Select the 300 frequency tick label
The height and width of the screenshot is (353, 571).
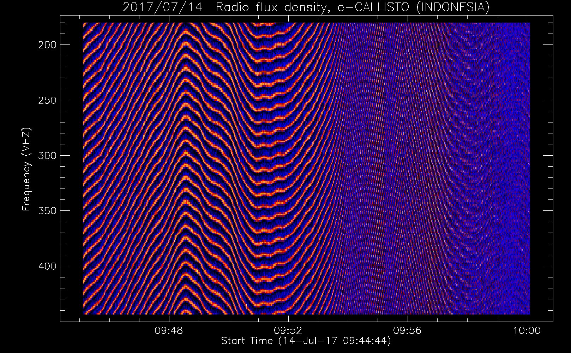click(47, 155)
